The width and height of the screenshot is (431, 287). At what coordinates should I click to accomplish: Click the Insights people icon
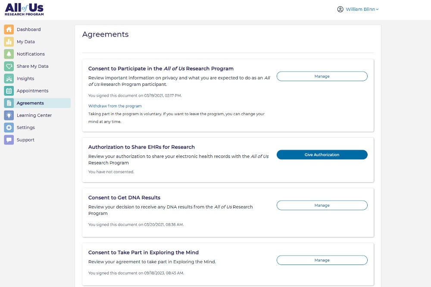tap(9, 79)
